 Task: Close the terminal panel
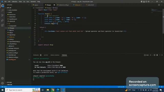click(162, 55)
